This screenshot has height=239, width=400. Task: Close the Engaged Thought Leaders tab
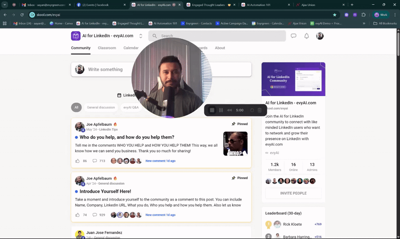[x=234, y=5]
